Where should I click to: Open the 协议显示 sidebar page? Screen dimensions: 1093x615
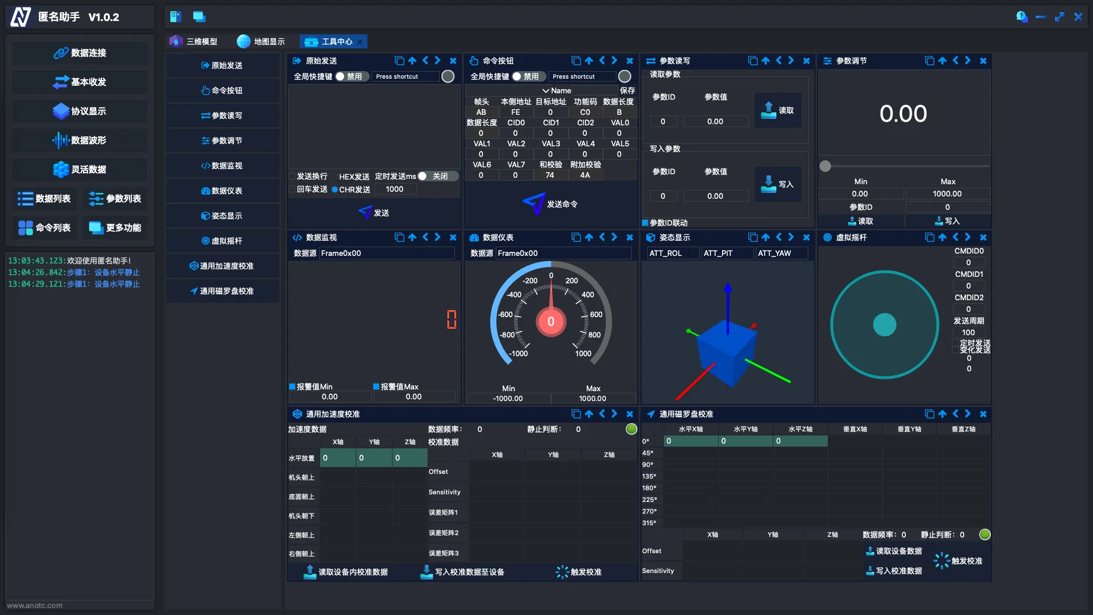80,111
